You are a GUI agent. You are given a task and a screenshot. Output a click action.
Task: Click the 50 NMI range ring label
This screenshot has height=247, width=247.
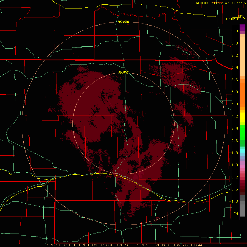click(x=123, y=72)
